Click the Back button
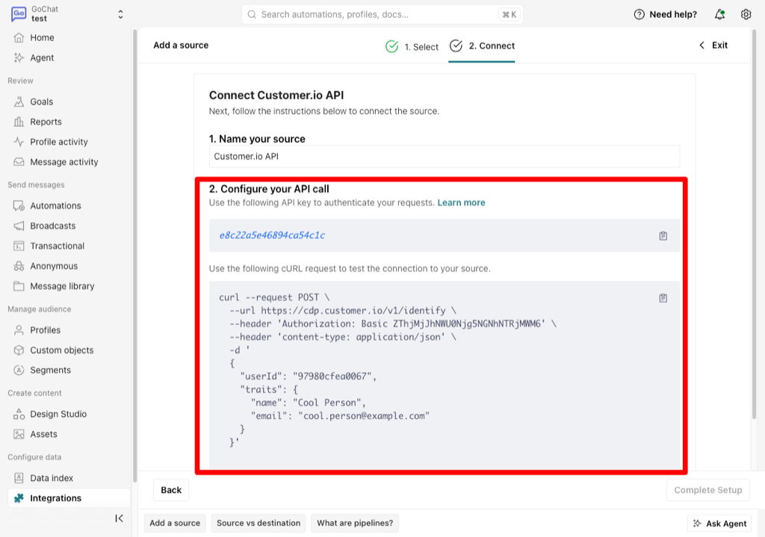765x537 pixels. click(x=171, y=490)
